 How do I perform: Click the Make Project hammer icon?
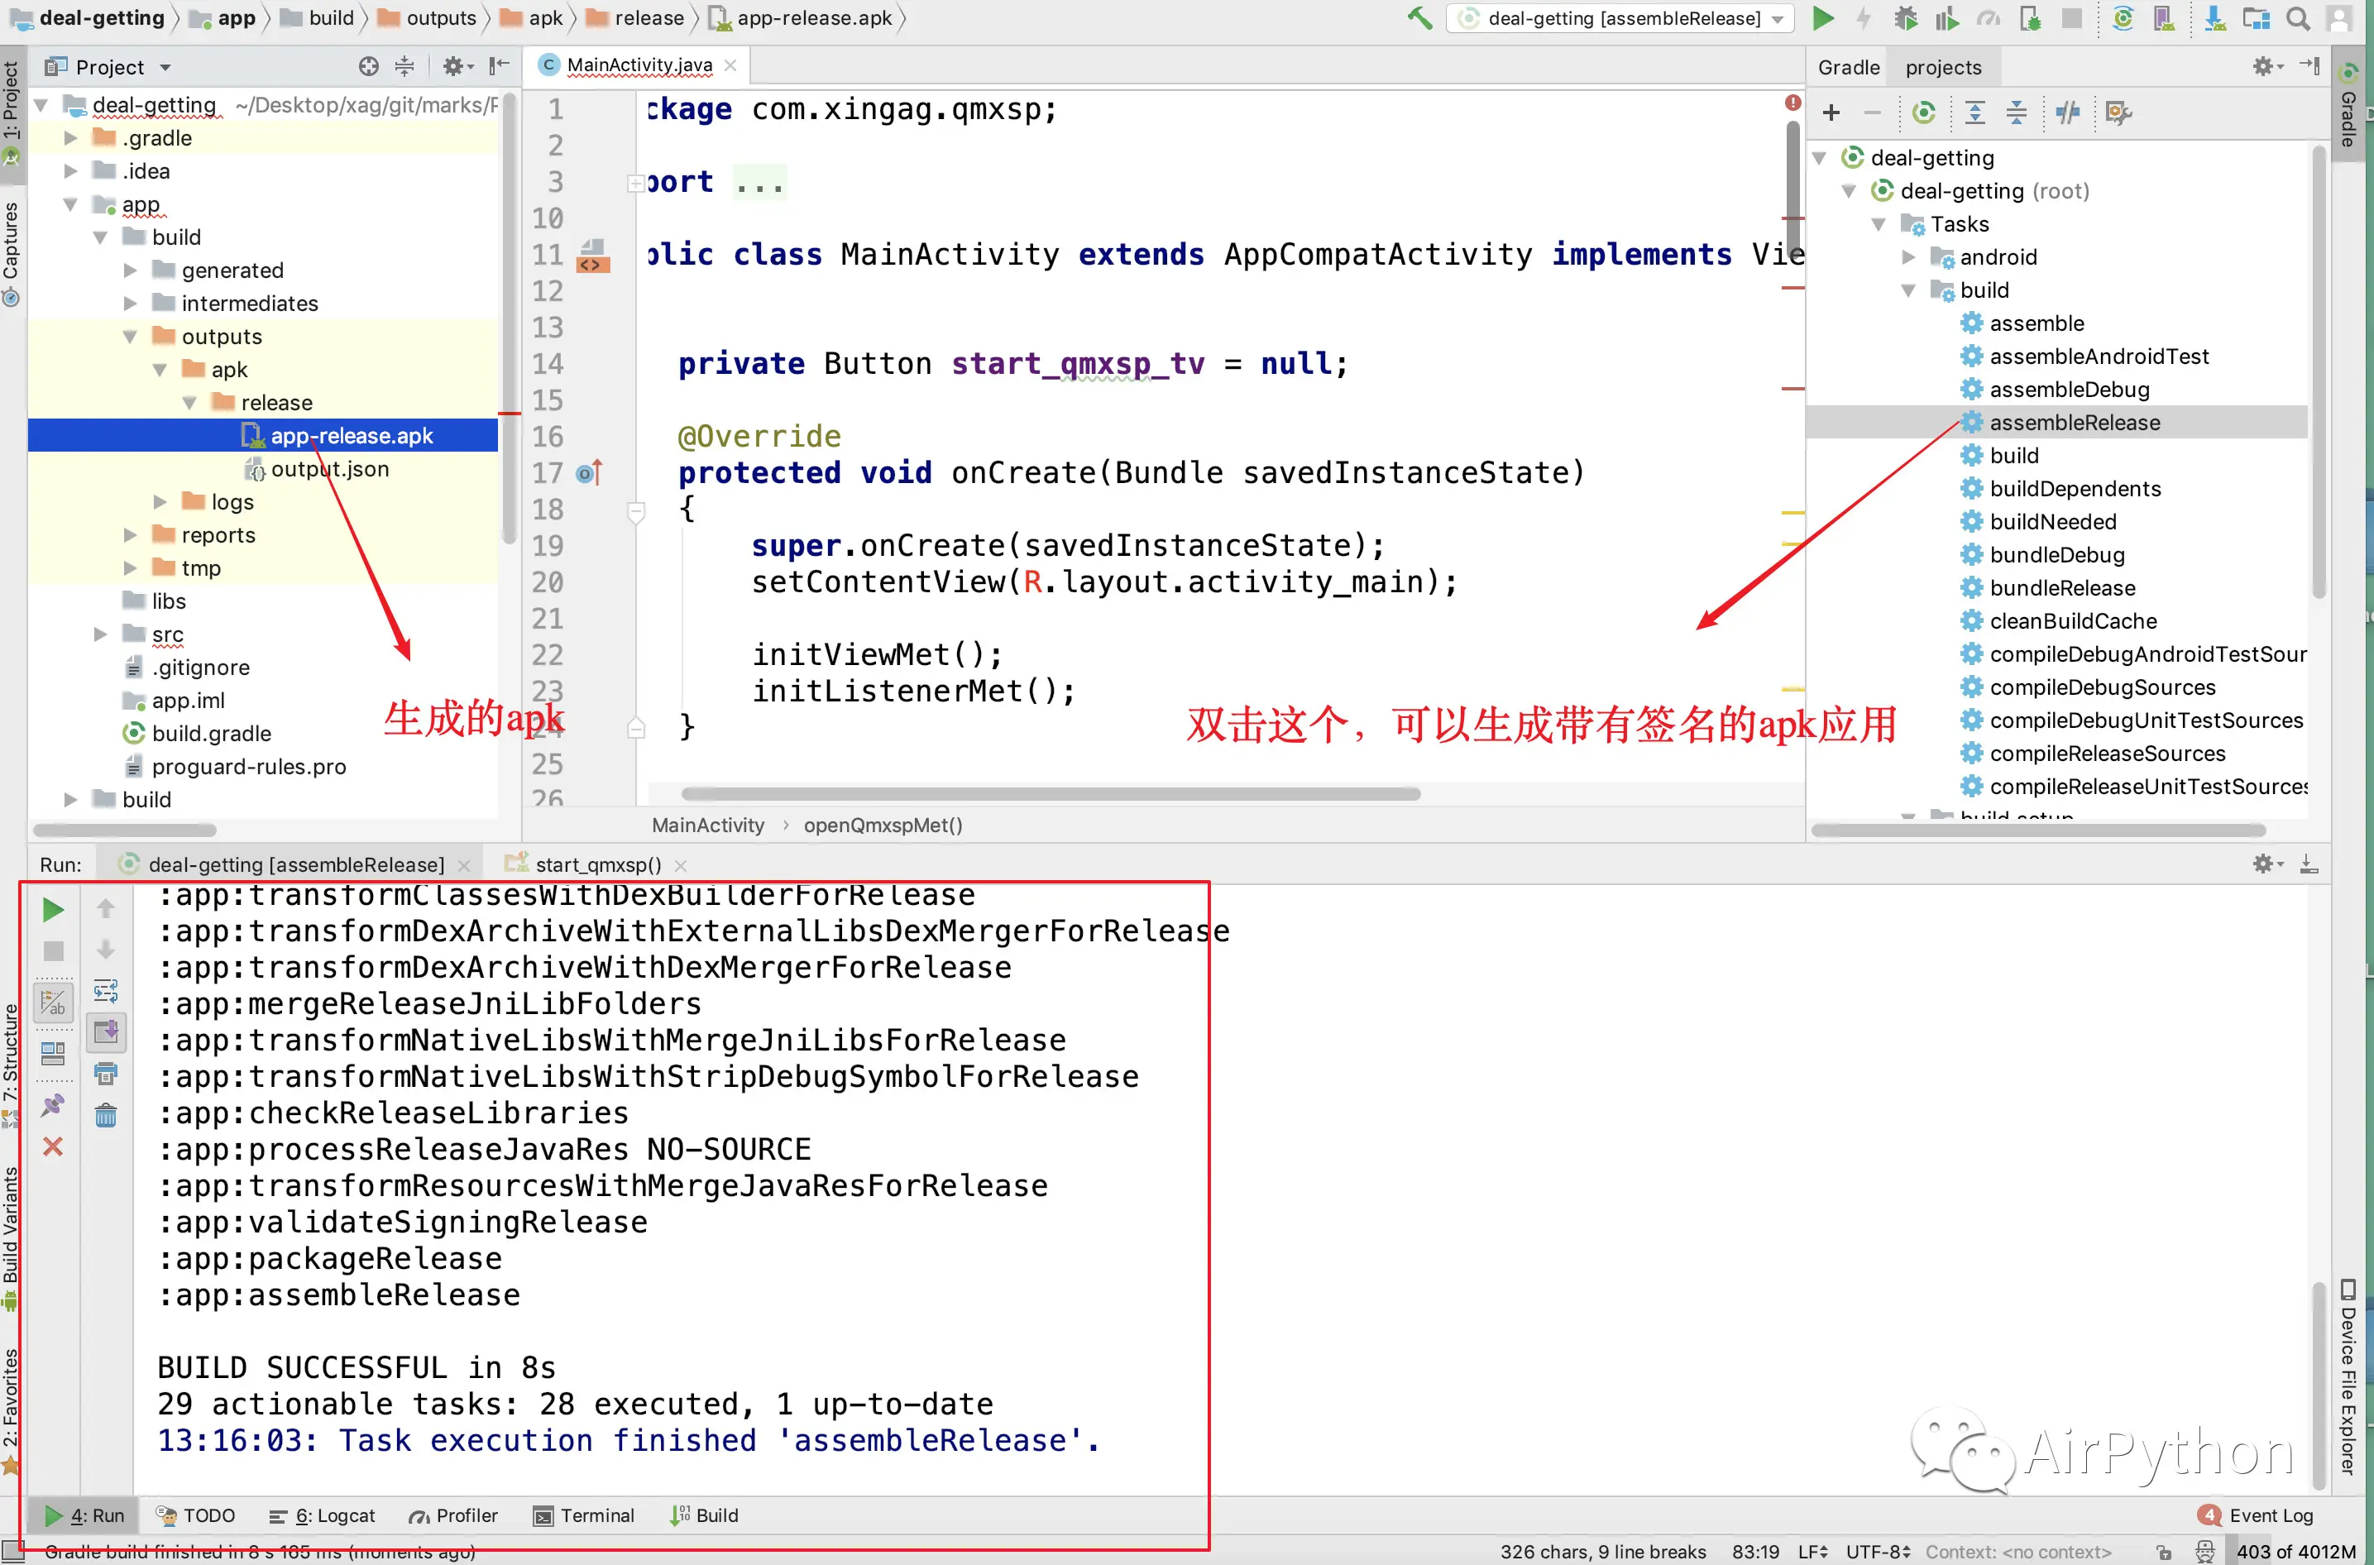tap(1419, 18)
